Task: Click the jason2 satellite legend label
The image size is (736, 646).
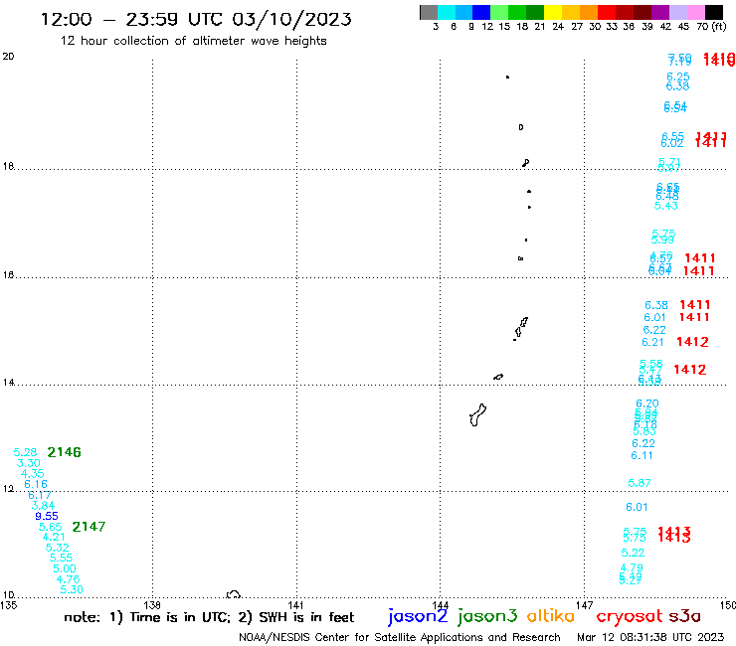Action: coord(418,616)
